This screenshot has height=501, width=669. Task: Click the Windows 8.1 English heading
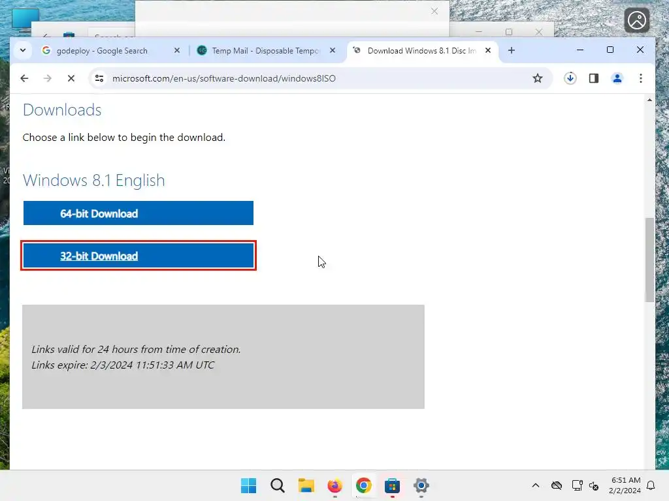coord(94,180)
